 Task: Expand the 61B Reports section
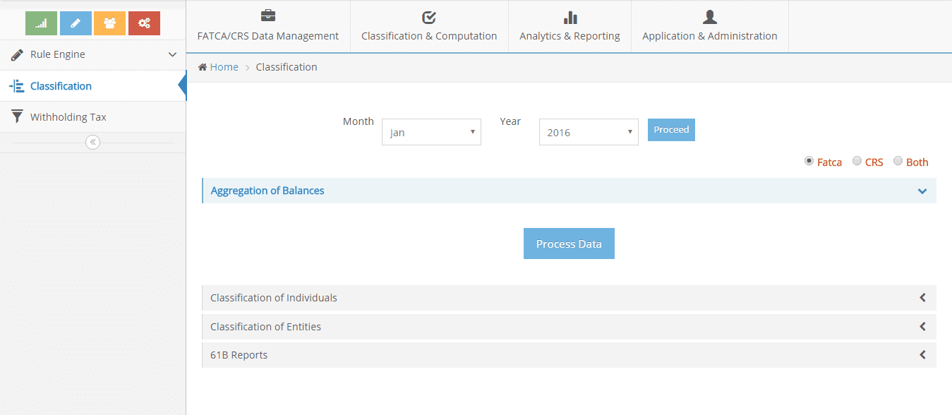[x=568, y=355]
